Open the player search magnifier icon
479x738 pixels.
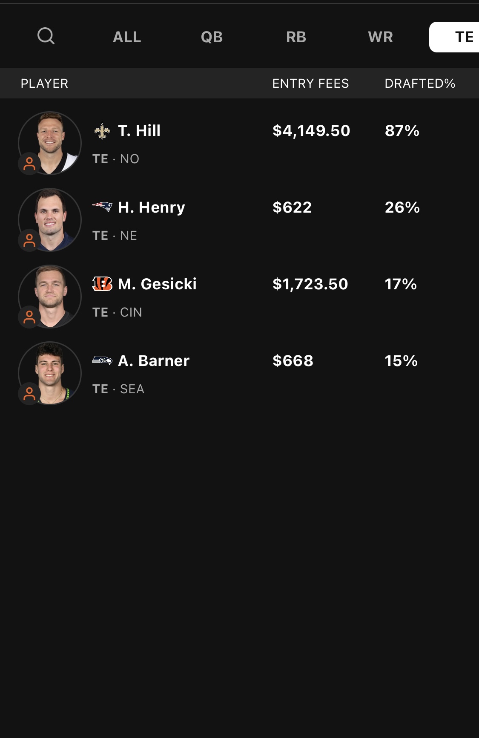point(46,36)
